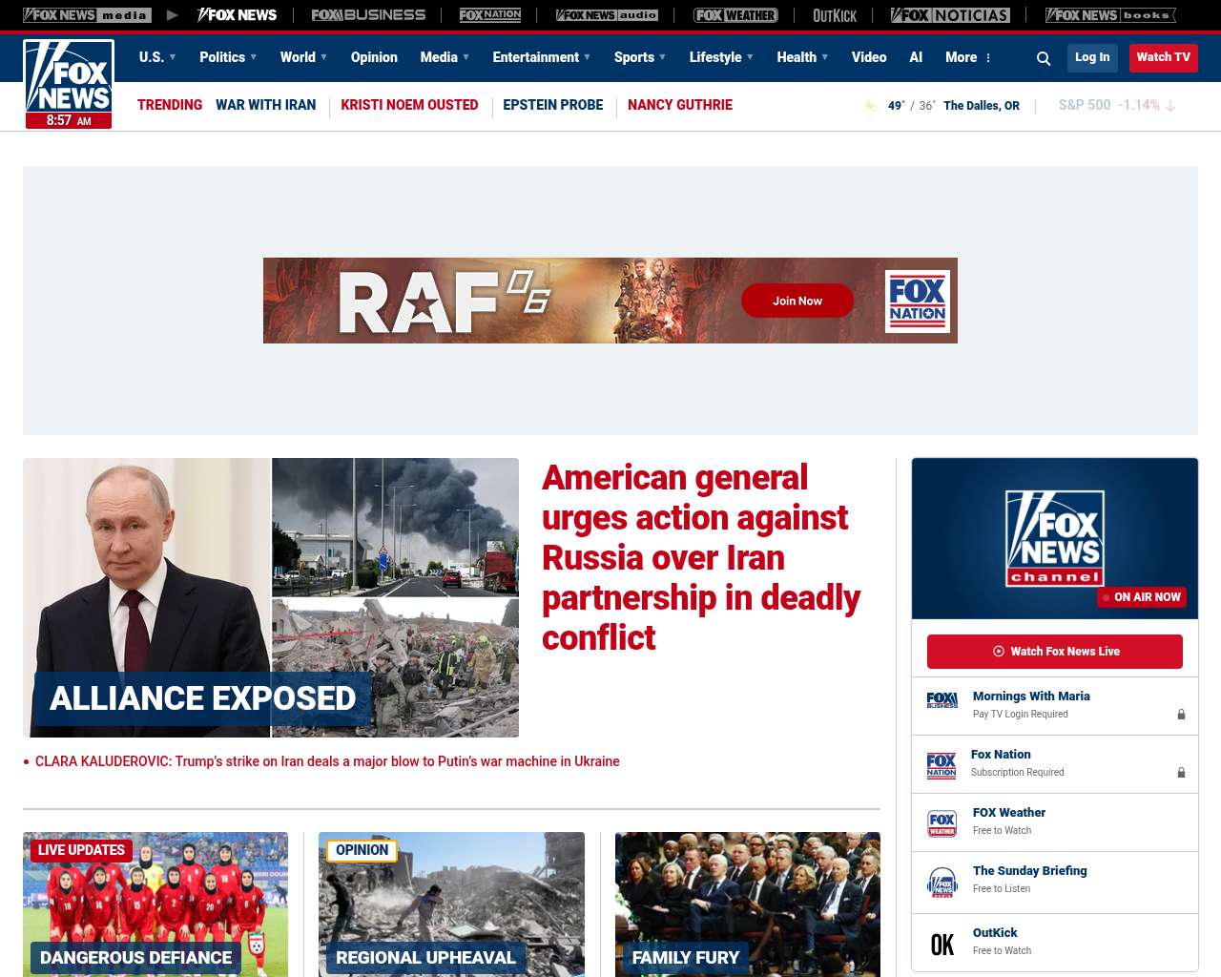The image size is (1221, 977).
Task: Go to the Opinion section
Action: pyautogui.click(x=374, y=57)
